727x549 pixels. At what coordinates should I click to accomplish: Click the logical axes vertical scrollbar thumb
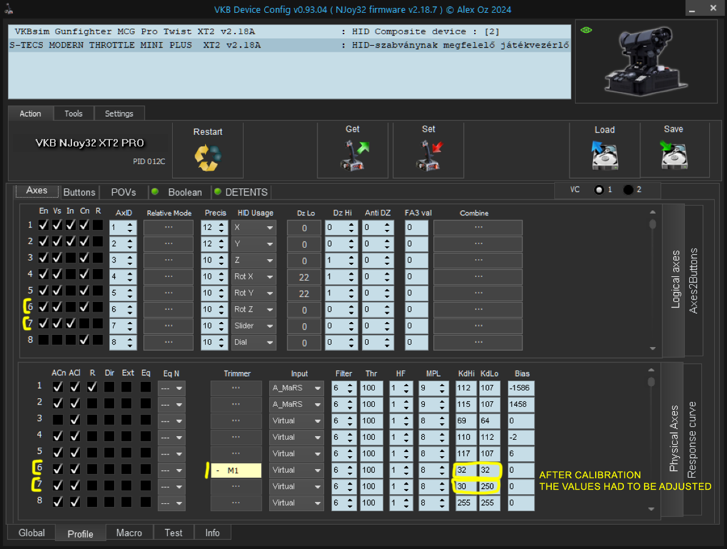coord(653,224)
